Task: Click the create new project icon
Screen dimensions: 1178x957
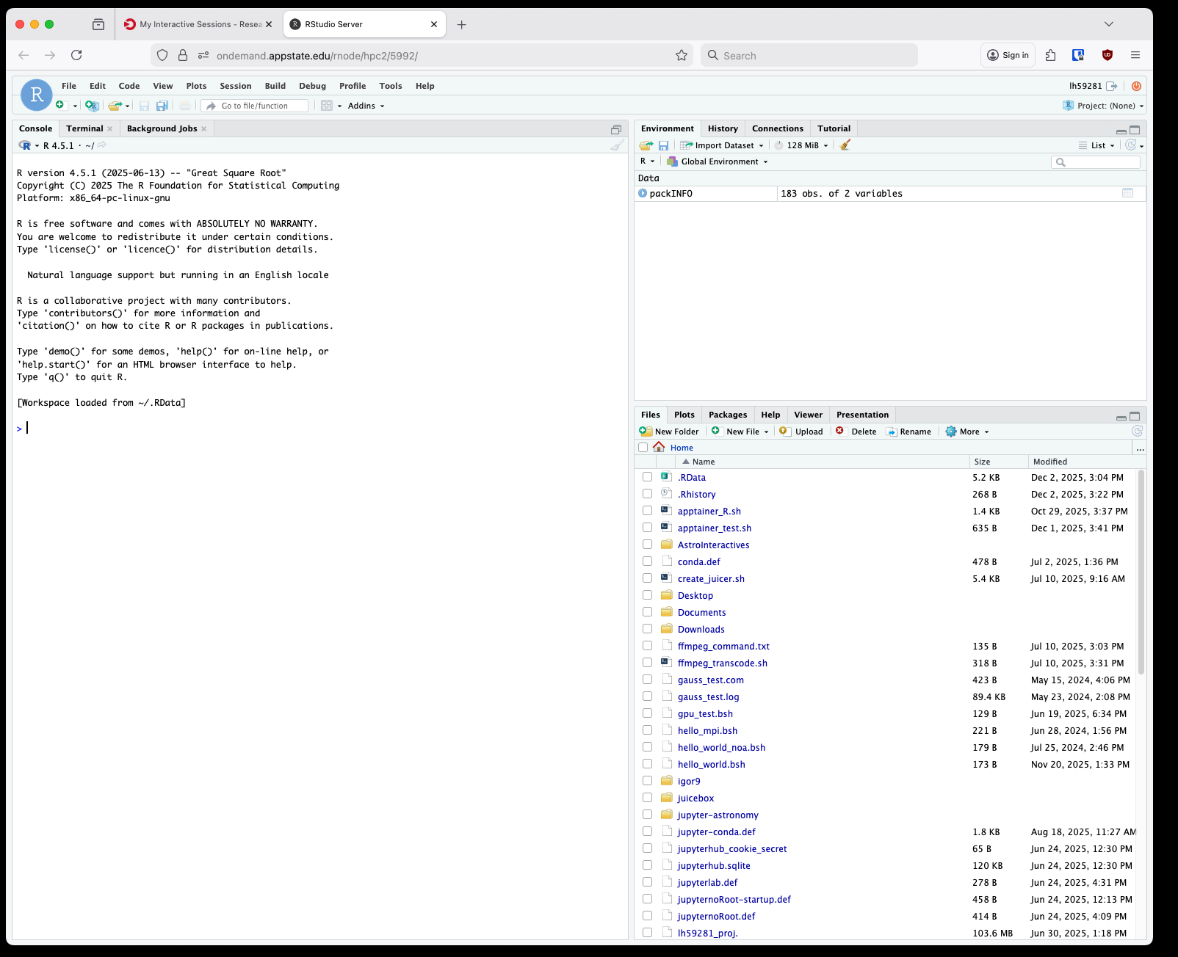Action: coord(91,106)
